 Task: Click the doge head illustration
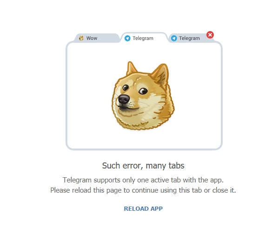pyautogui.click(x=143, y=96)
